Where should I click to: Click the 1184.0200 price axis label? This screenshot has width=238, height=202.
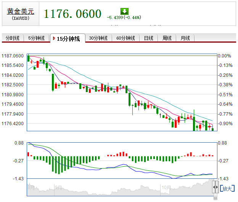tap(13, 75)
